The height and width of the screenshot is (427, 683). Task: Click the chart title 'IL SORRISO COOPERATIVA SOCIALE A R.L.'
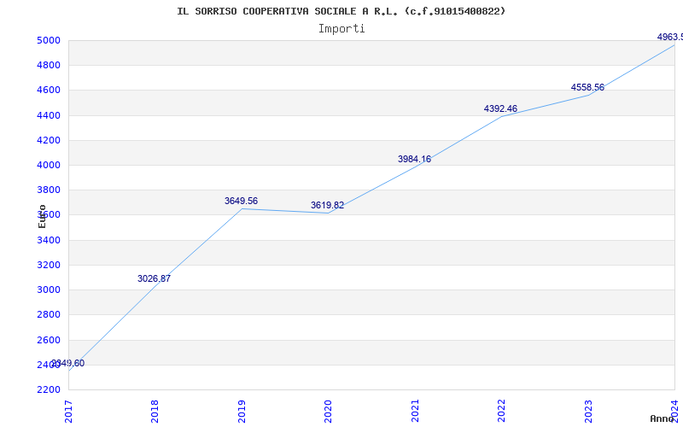(289, 11)
